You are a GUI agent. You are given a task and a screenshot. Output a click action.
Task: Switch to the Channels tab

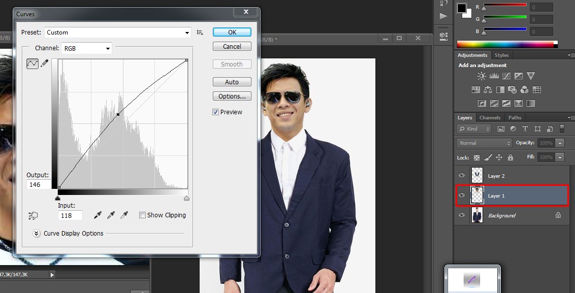[490, 118]
